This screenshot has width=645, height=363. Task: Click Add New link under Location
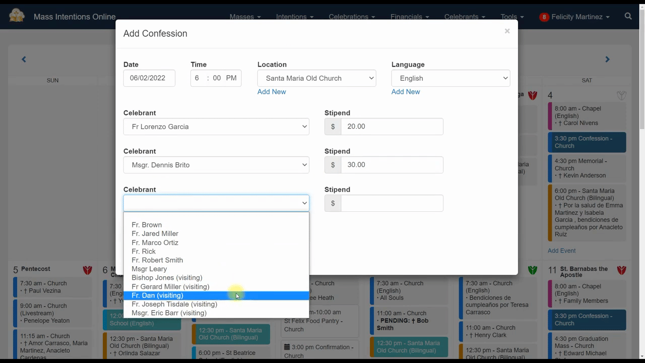(272, 92)
